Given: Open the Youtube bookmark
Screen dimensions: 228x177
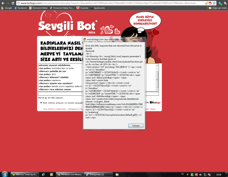Looking at the screenshot, I should pos(82,8).
